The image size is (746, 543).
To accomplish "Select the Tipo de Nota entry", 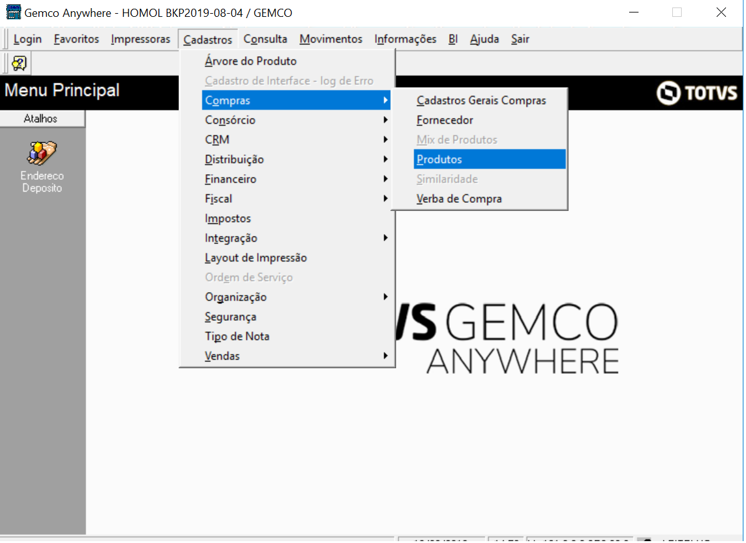I will tap(297, 336).
